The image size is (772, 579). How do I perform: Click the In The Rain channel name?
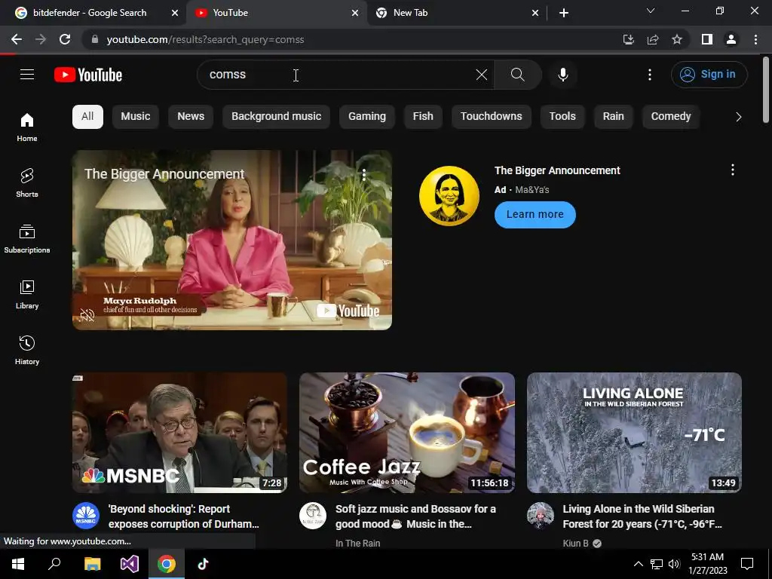(x=358, y=543)
